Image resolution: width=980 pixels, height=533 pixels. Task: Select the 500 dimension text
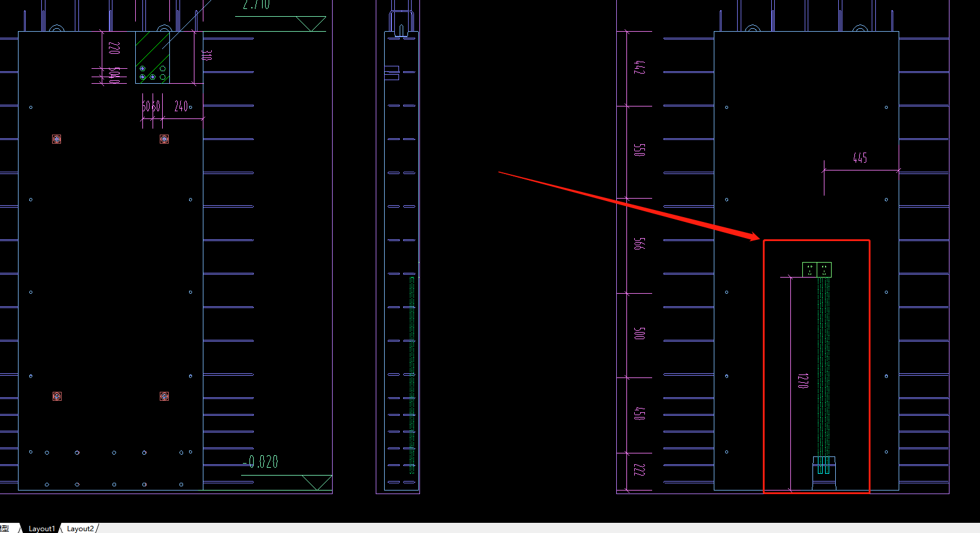tap(639, 333)
